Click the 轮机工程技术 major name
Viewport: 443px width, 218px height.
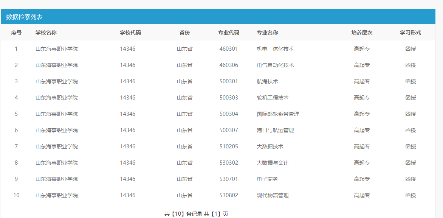click(273, 98)
